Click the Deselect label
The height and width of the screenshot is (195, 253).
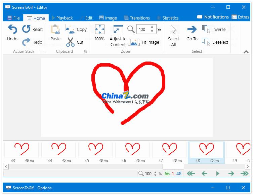(x=220, y=42)
